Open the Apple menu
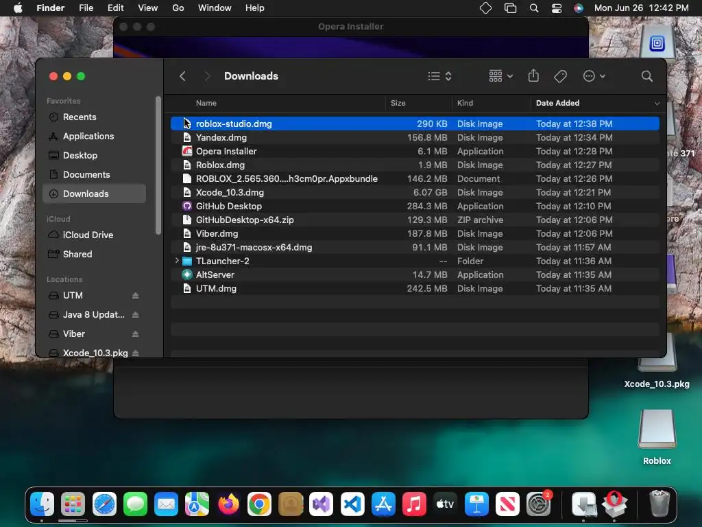 pyautogui.click(x=18, y=8)
